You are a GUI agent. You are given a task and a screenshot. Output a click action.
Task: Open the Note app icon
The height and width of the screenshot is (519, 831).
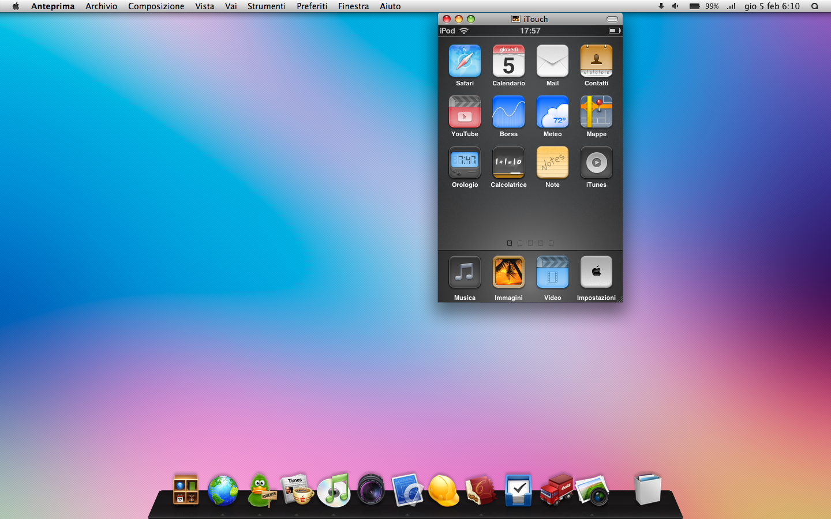coord(552,163)
